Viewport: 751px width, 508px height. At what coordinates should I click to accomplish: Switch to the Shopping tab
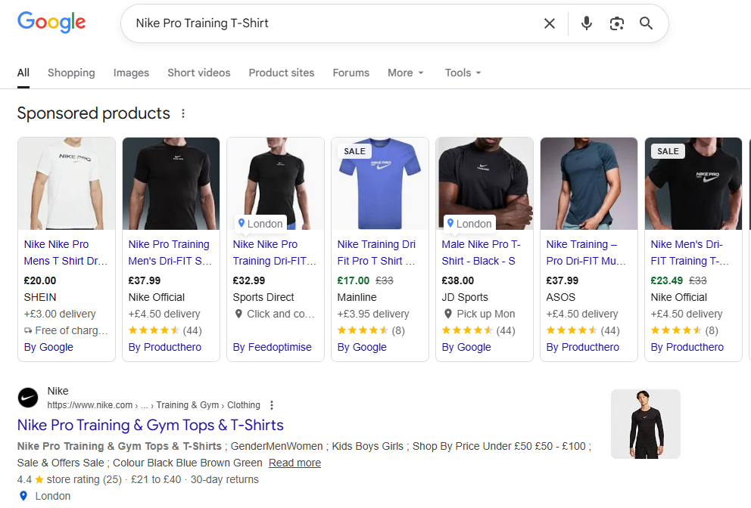71,73
